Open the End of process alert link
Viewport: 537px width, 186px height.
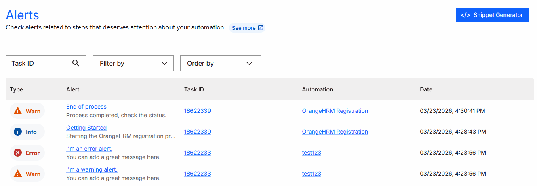(86, 107)
